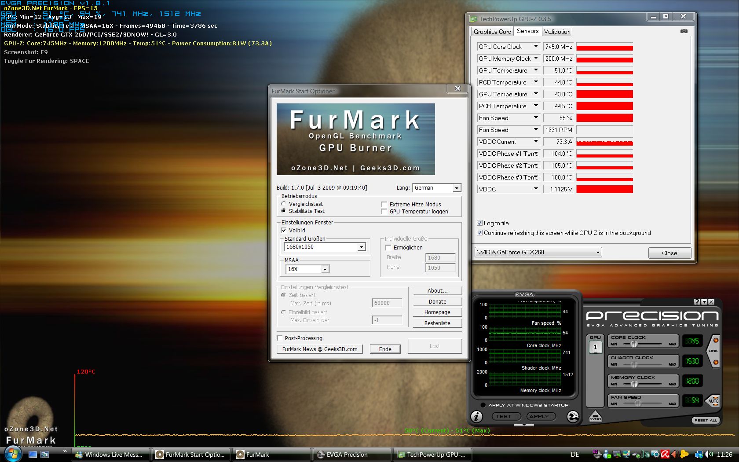739x462 pixels.
Task: Enable the Post-Processing checkbox
Action: pos(279,338)
